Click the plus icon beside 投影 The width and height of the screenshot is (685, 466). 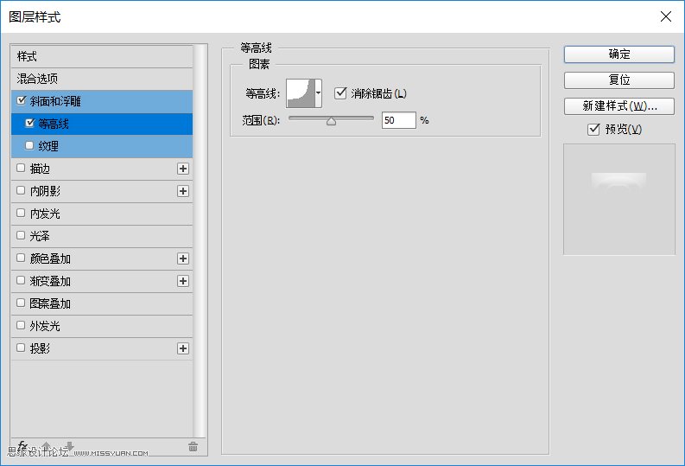coord(183,348)
